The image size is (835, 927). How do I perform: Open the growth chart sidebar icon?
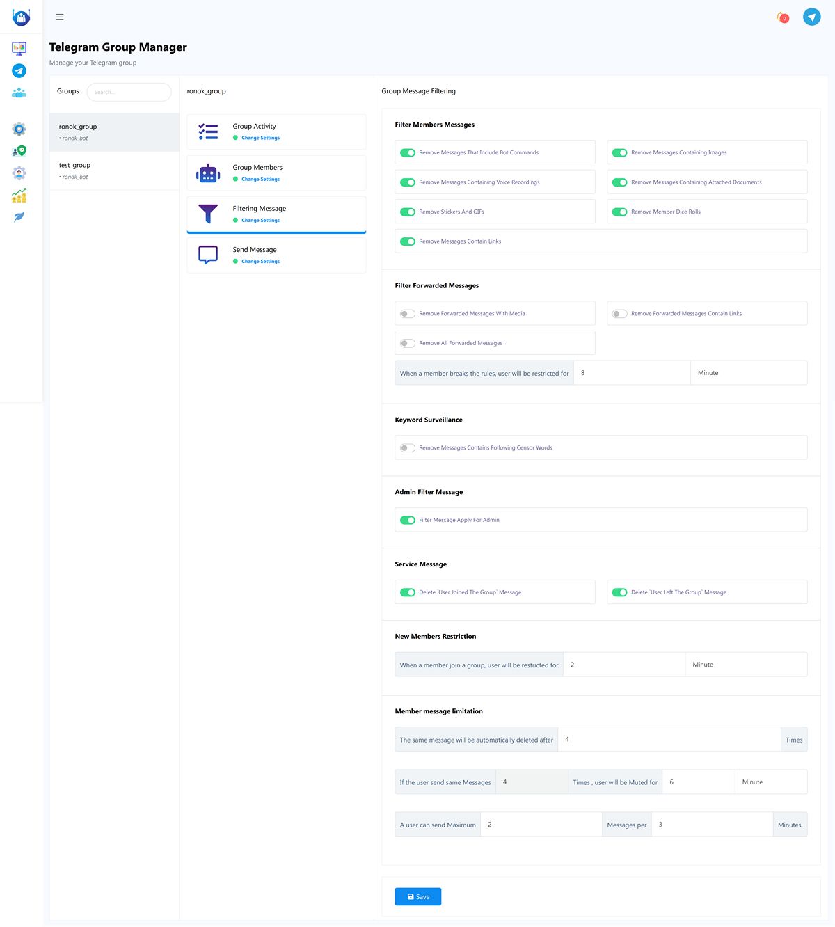coord(19,196)
